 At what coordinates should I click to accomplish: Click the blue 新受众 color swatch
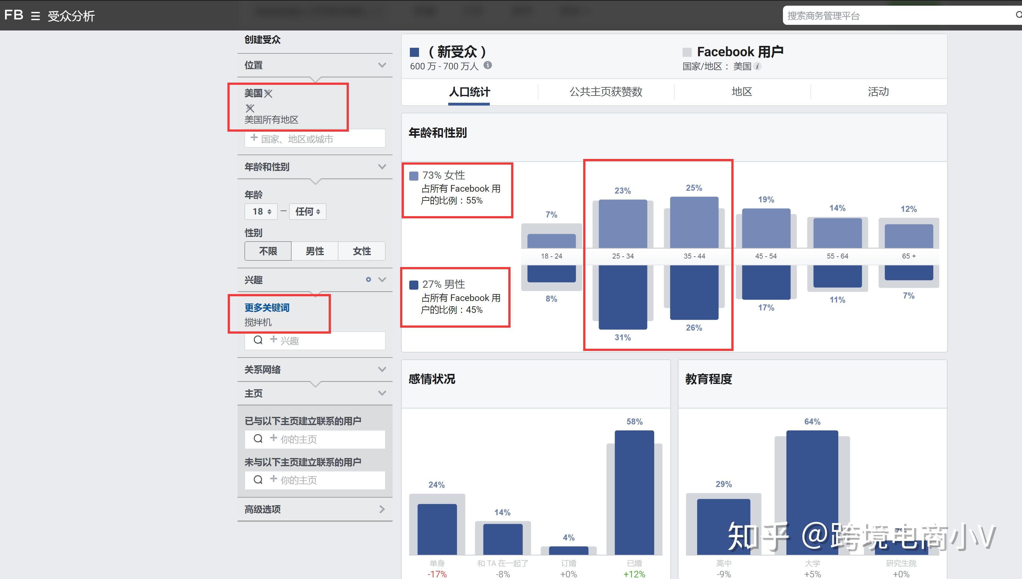click(x=415, y=52)
